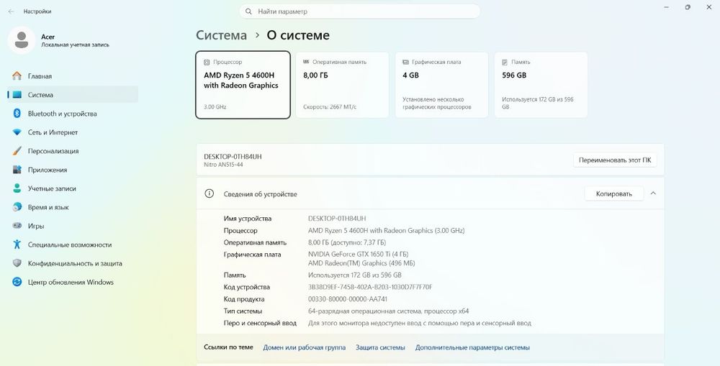This screenshot has height=366, width=720.
Task: Click the Главная house icon
Action: 17,76
